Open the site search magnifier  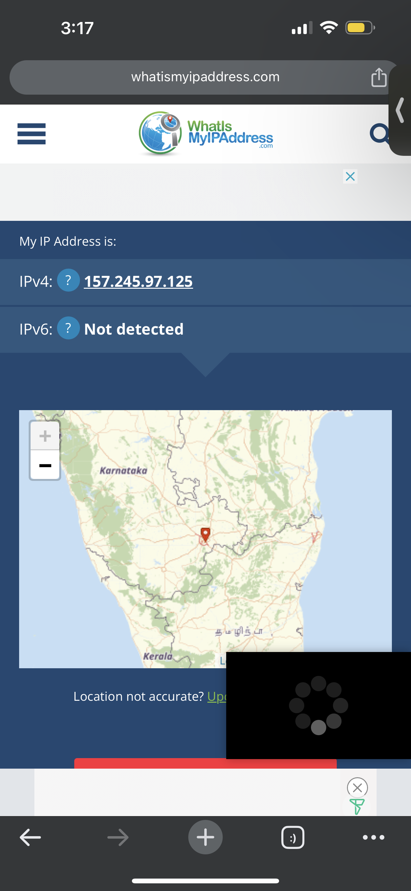click(x=380, y=134)
